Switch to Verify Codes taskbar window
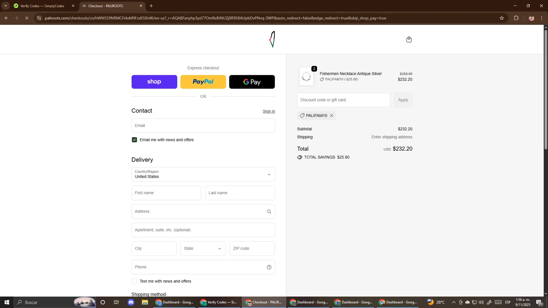This screenshot has width=548, height=308. (x=219, y=303)
